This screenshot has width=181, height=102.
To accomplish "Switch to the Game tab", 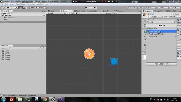I will pyautogui.click(x=51, y=11).
